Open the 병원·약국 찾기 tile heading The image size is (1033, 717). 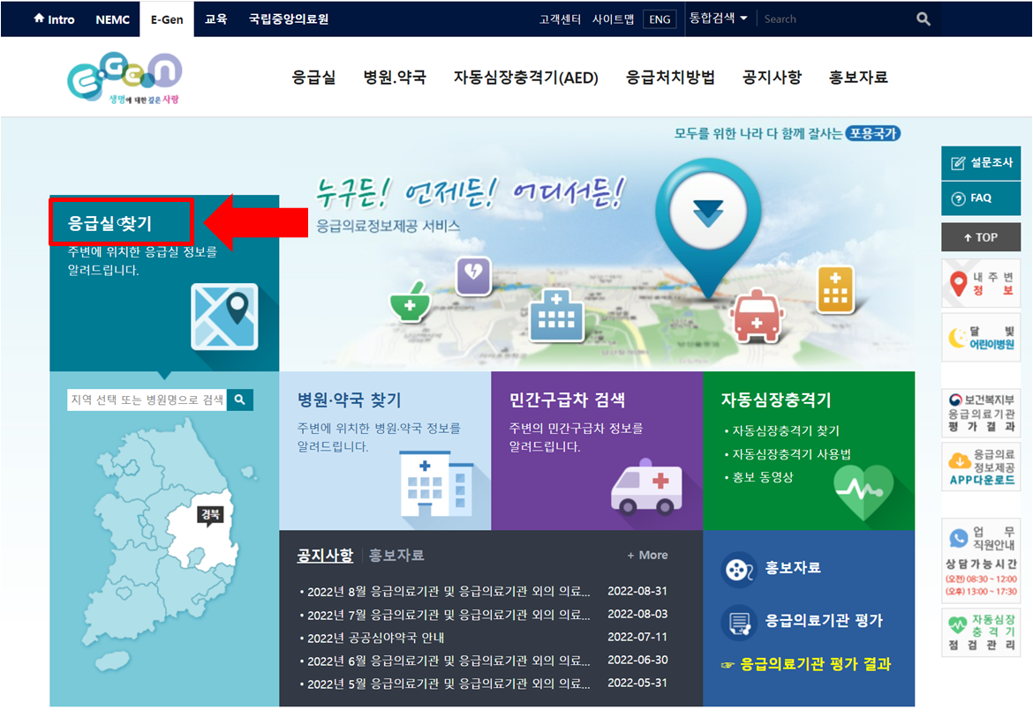point(349,400)
